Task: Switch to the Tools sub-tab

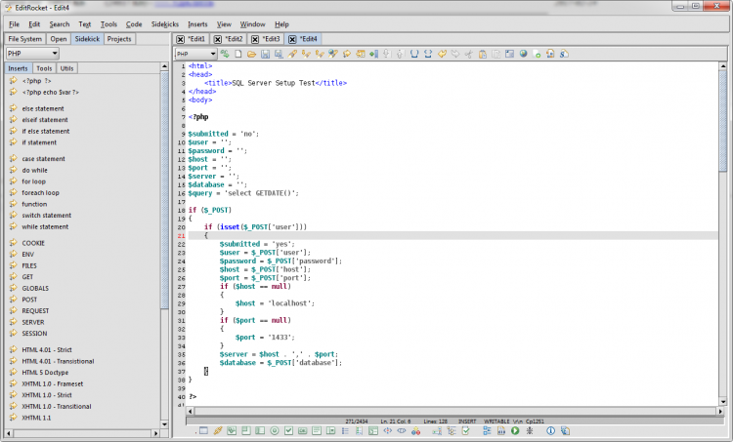Action: click(44, 68)
